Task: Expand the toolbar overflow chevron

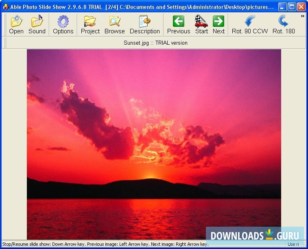Action: pos(302,16)
